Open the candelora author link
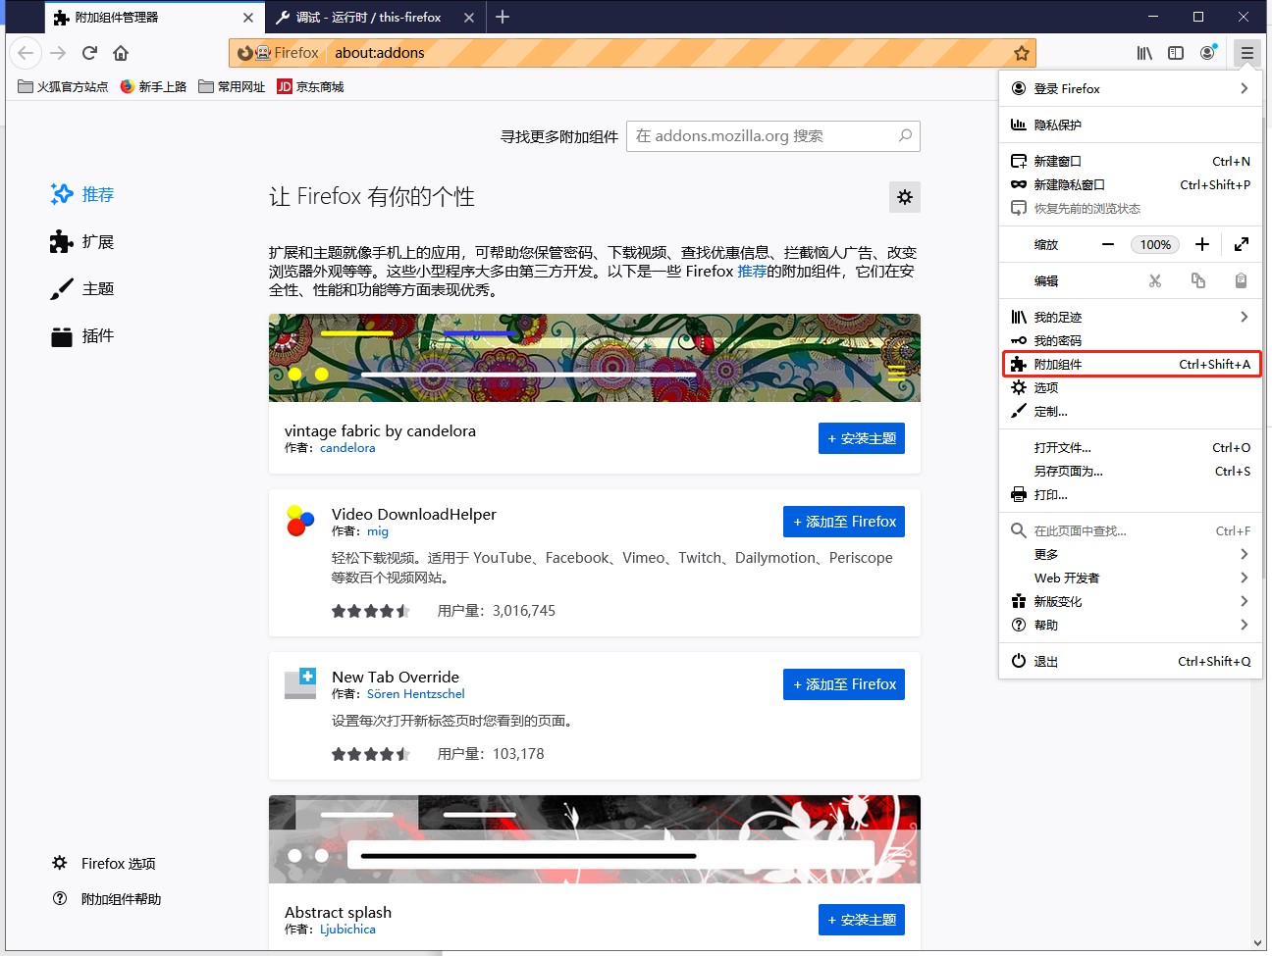Image resolution: width=1272 pixels, height=956 pixels. pos(347,448)
